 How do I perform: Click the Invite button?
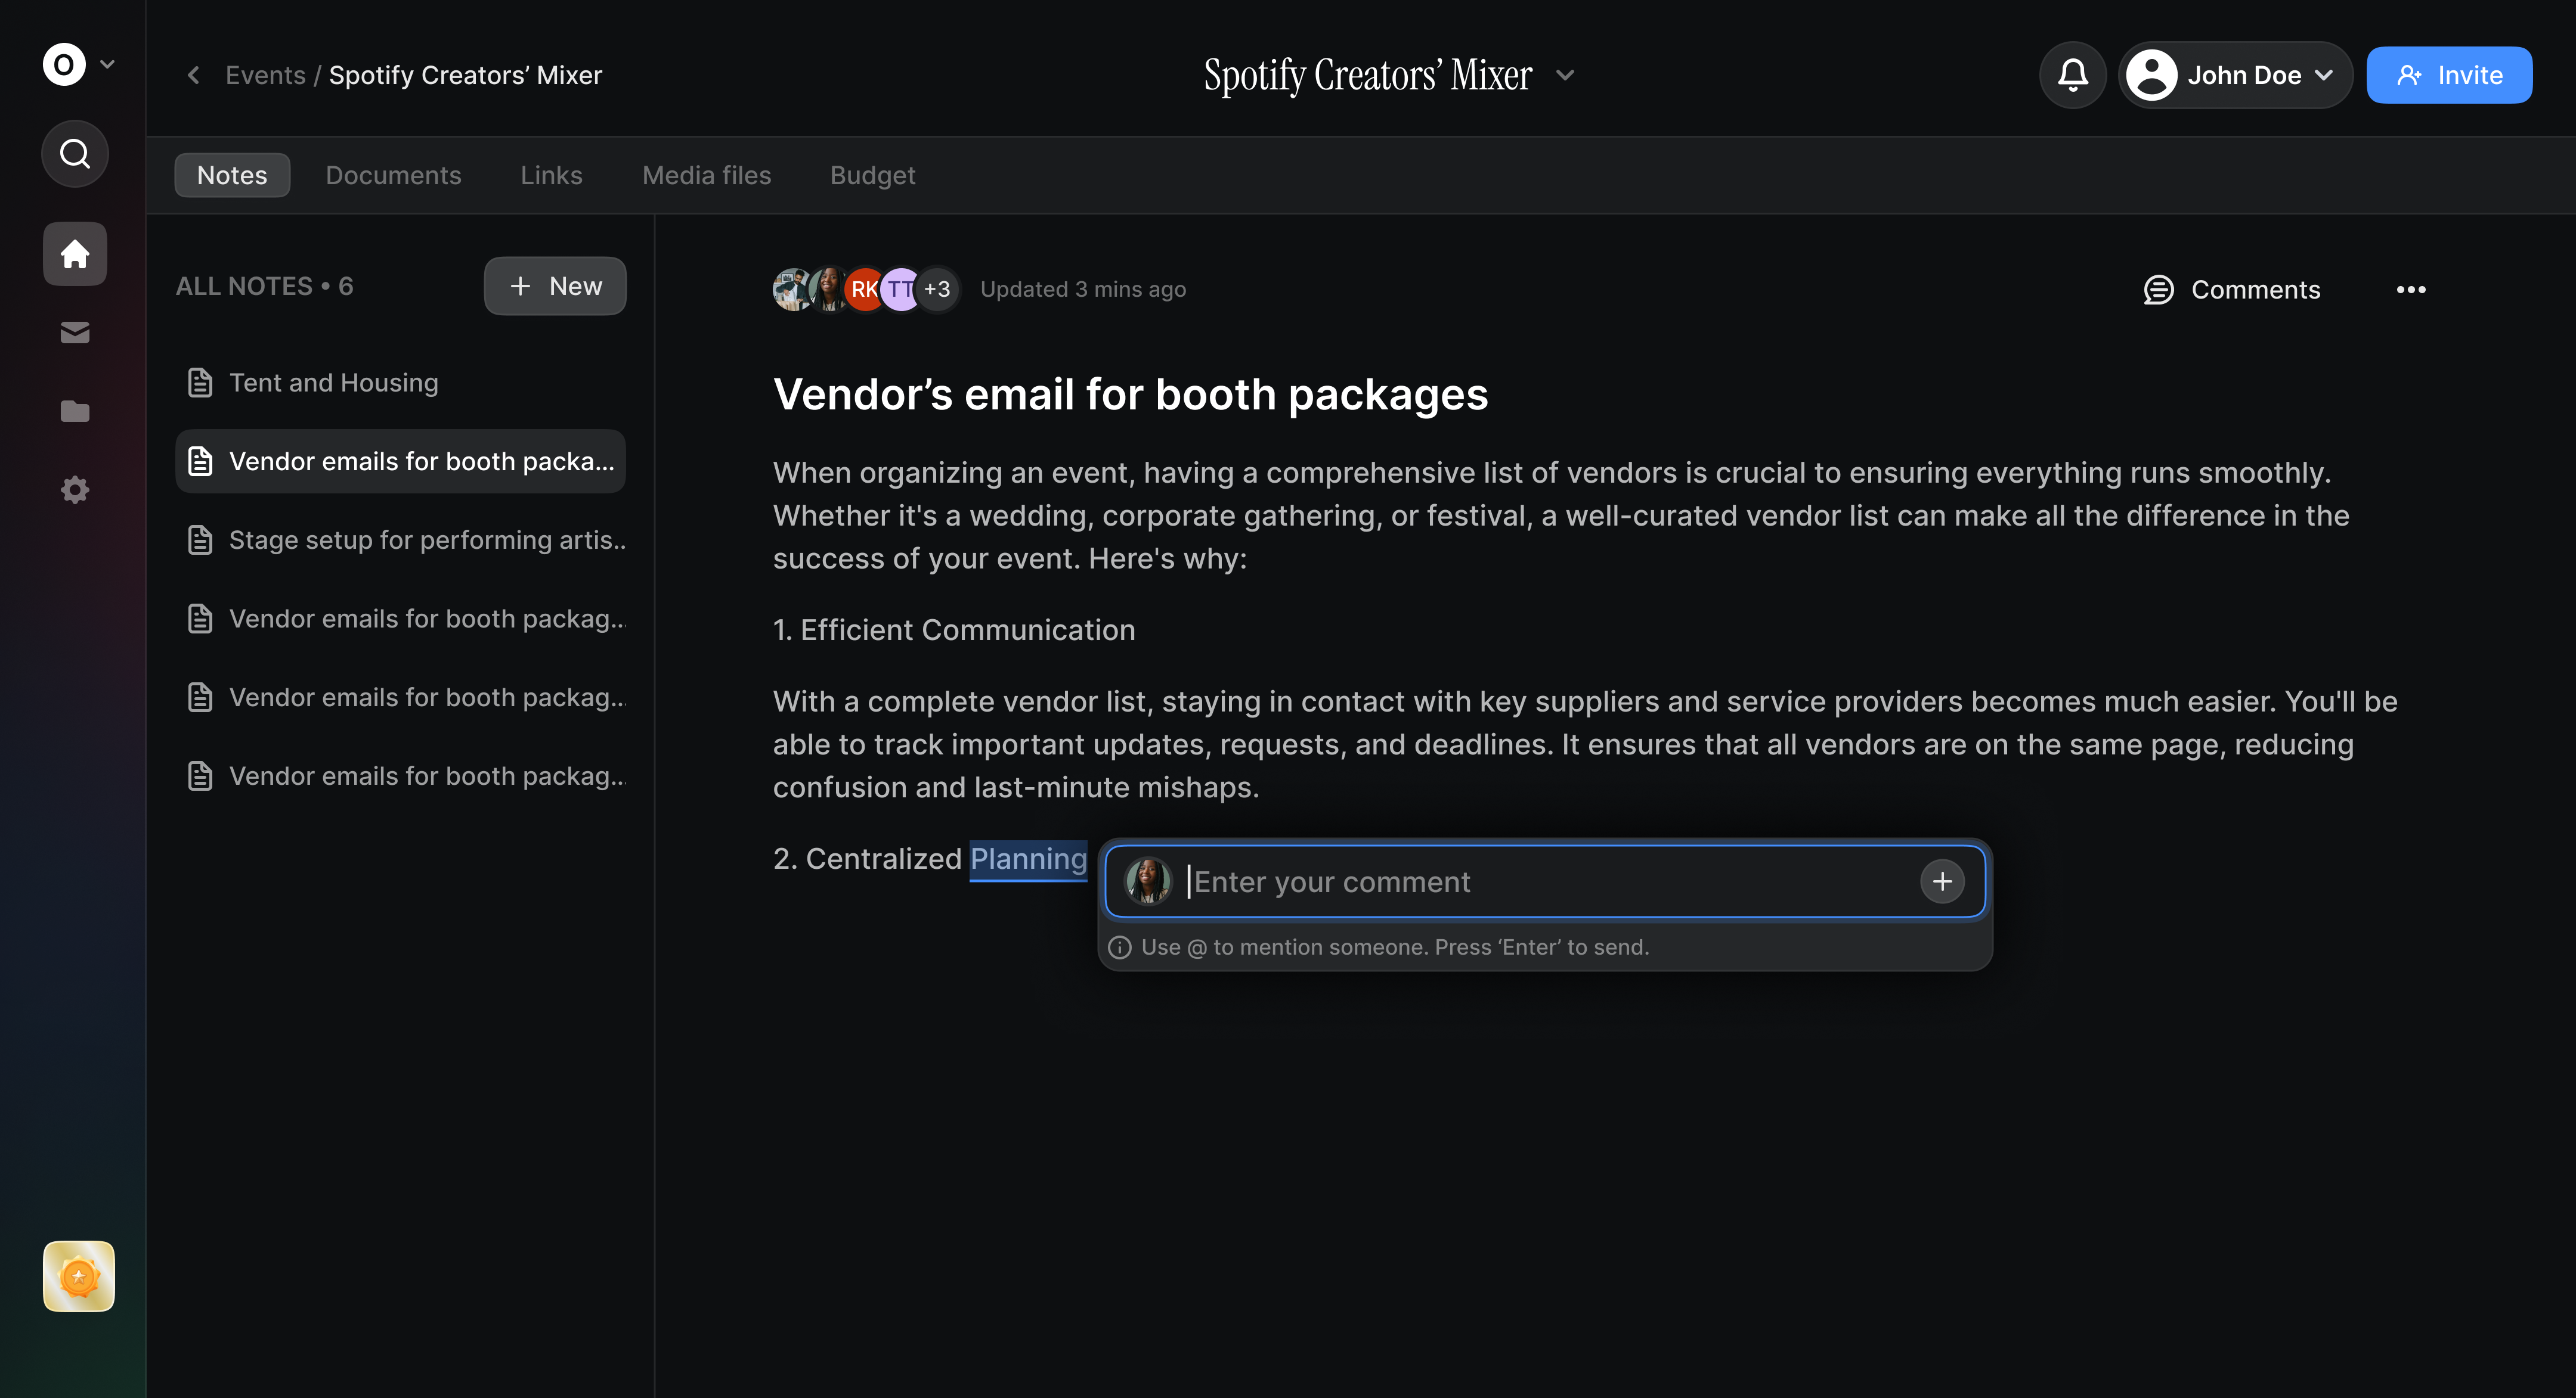pos(2449,75)
